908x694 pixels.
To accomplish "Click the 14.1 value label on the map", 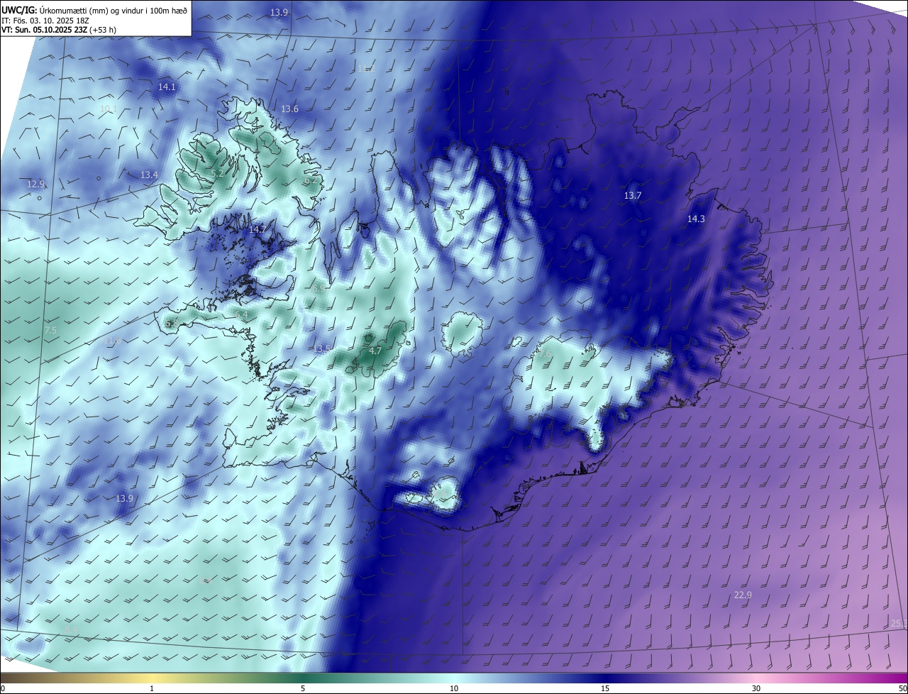I will 167,87.
